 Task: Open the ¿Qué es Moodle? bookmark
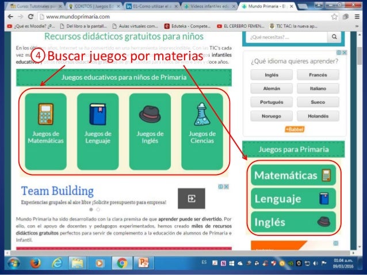31,26
